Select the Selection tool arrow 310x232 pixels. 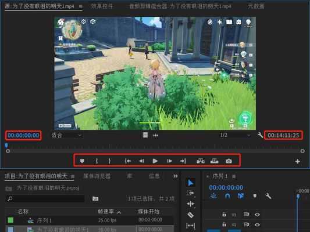(x=190, y=183)
